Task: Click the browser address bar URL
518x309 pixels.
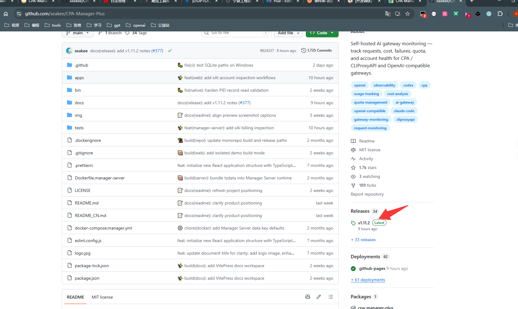Action: tap(65, 14)
